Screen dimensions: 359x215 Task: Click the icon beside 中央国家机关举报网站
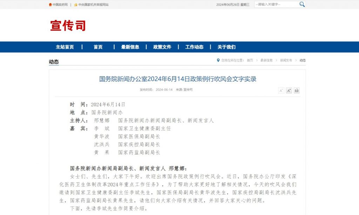[x=76, y=5]
